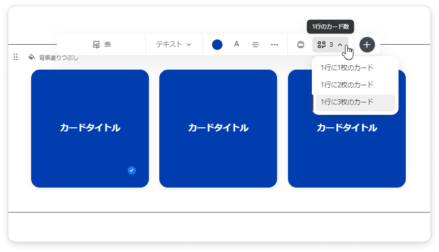Open the text alignment icon
439x252 pixels.
coord(255,45)
